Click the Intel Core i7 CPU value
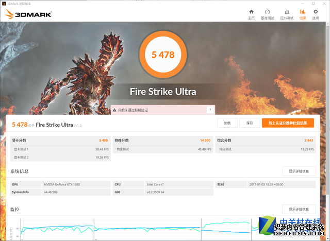The image size is (330, 241). click(155, 184)
